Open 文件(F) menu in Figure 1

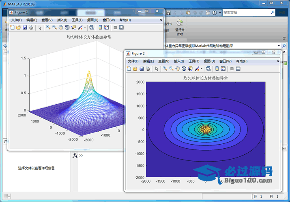[x=17, y=20]
